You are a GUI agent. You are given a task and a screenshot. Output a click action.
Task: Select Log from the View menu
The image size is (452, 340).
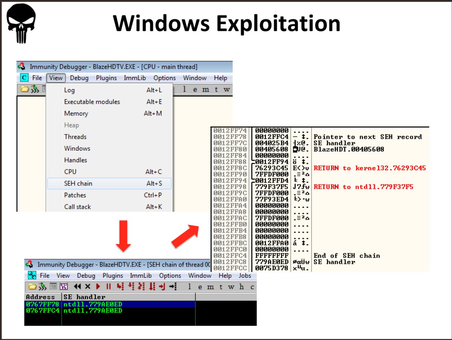click(109, 90)
